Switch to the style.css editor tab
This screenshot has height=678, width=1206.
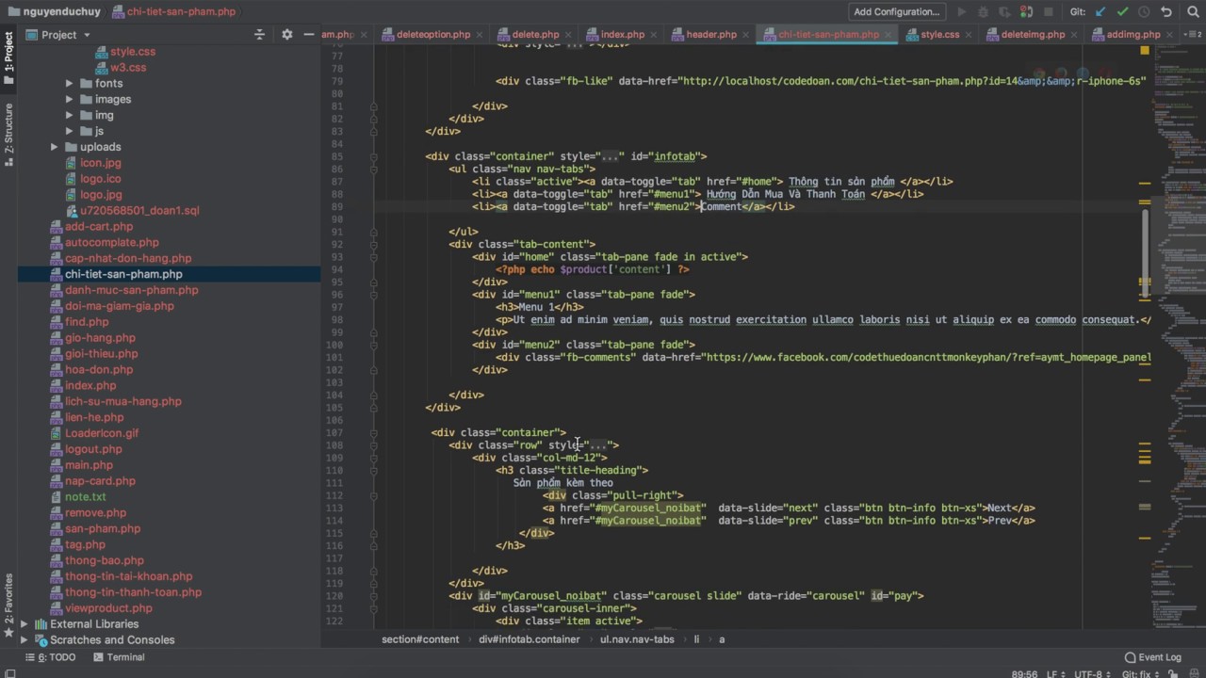tap(939, 35)
